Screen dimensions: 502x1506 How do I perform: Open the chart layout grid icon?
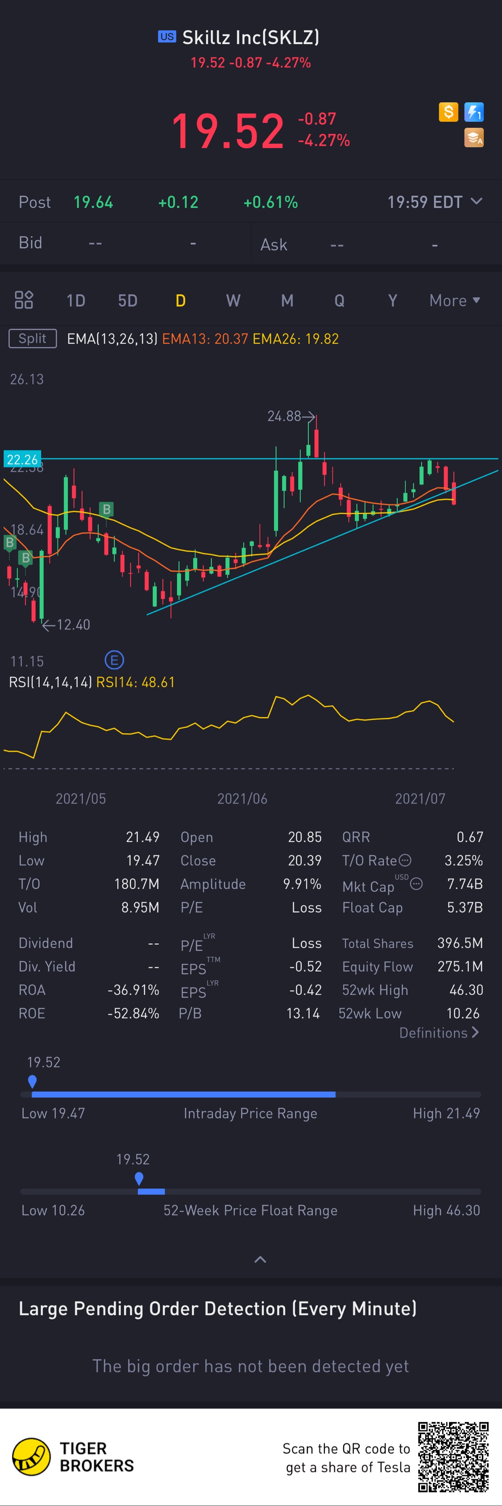tap(24, 300)
